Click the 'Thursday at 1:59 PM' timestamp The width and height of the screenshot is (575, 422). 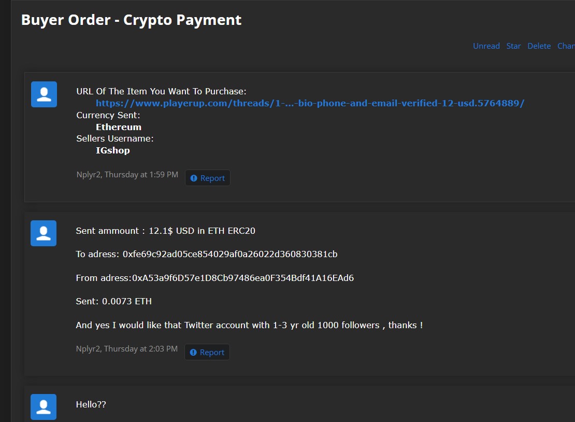[141, 175]
